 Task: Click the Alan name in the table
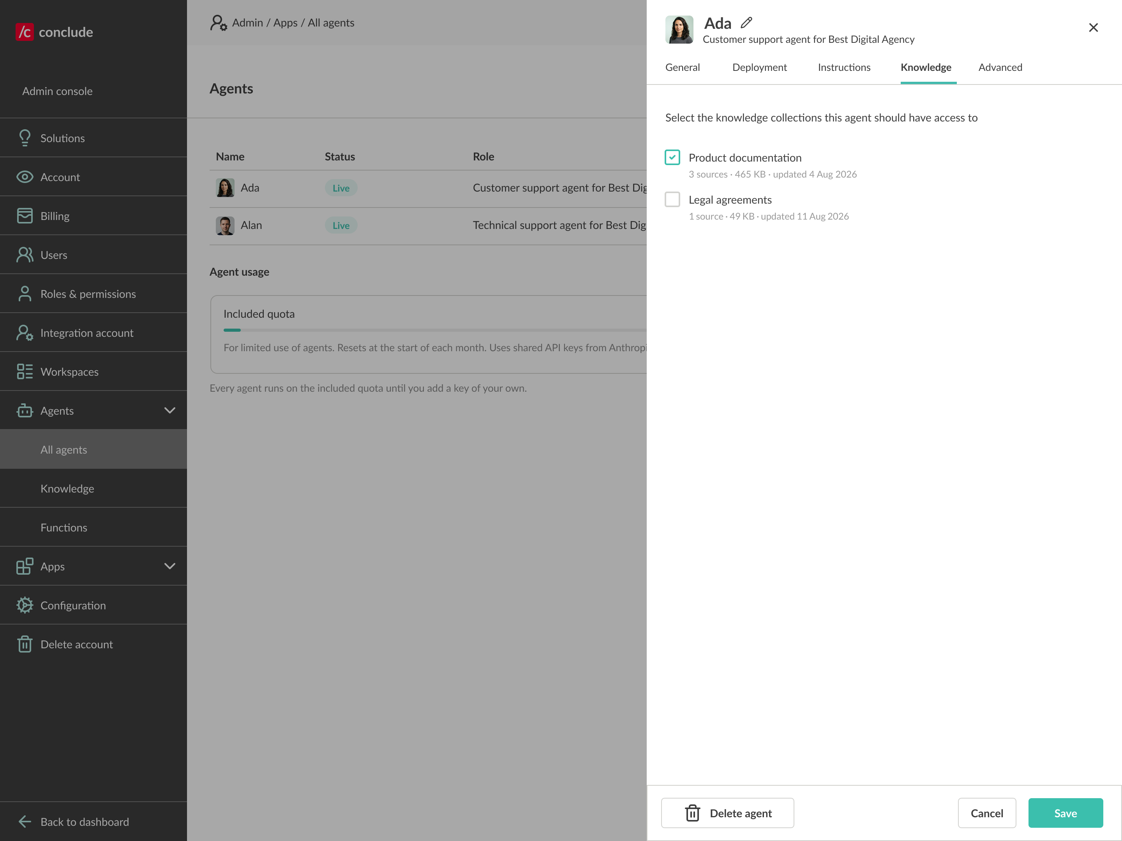coord(252,225)
